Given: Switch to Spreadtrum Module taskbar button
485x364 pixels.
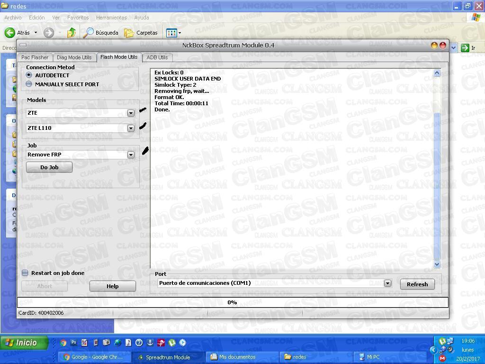Looking at the screenshot, I should coord(168,357).
